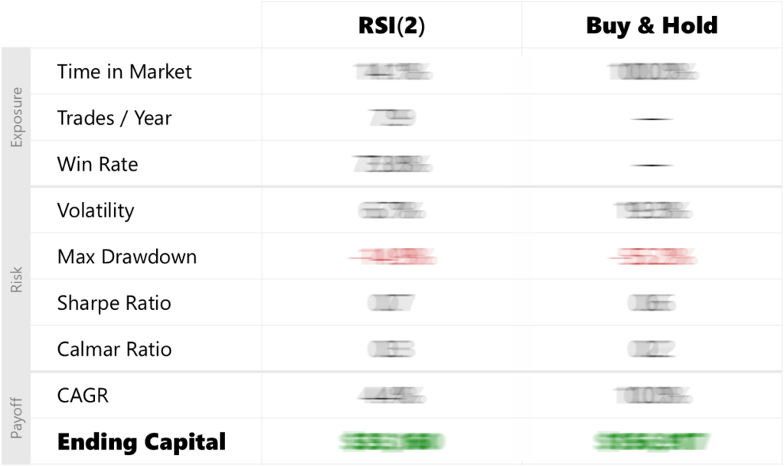Click the red Buy & Hold Max Drawdown value

652,258
